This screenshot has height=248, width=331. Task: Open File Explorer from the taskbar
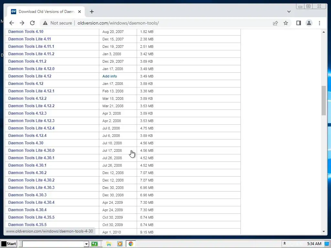click(109, 244)
